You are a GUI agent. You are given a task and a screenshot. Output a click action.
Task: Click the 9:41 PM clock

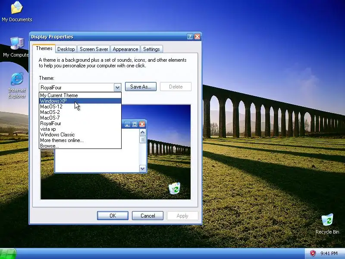pyautogui.click(x=329, y=253)
